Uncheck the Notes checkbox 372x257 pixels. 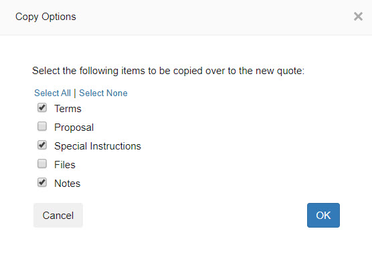point(42,182)
